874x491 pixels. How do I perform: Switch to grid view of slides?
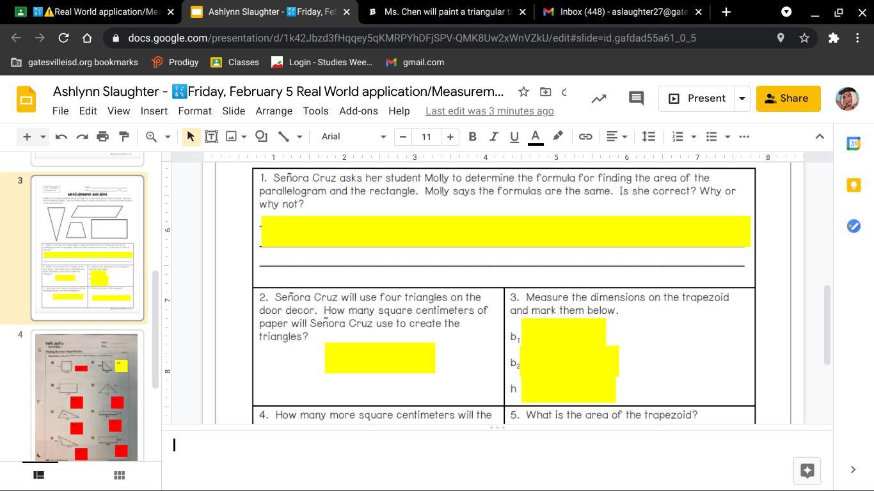coord(118,475)
